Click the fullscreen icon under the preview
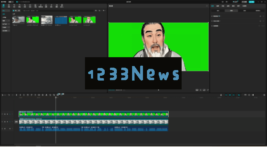This screenshot has height=147, width=267. click(x=208, y=90)
